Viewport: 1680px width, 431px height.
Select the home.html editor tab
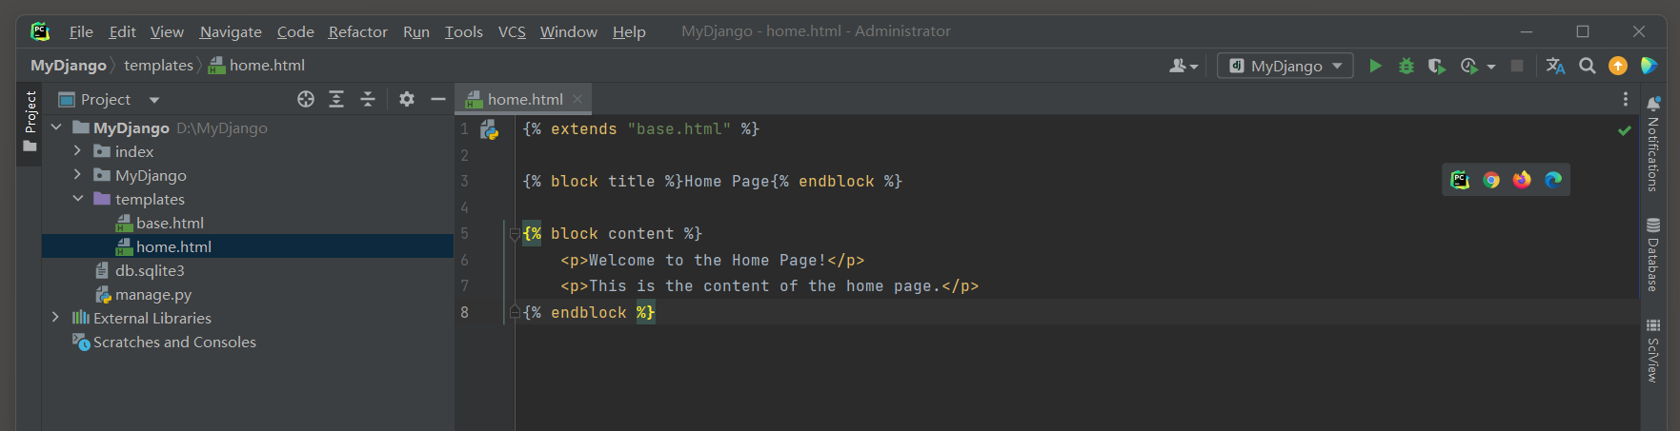pos(524,99)
